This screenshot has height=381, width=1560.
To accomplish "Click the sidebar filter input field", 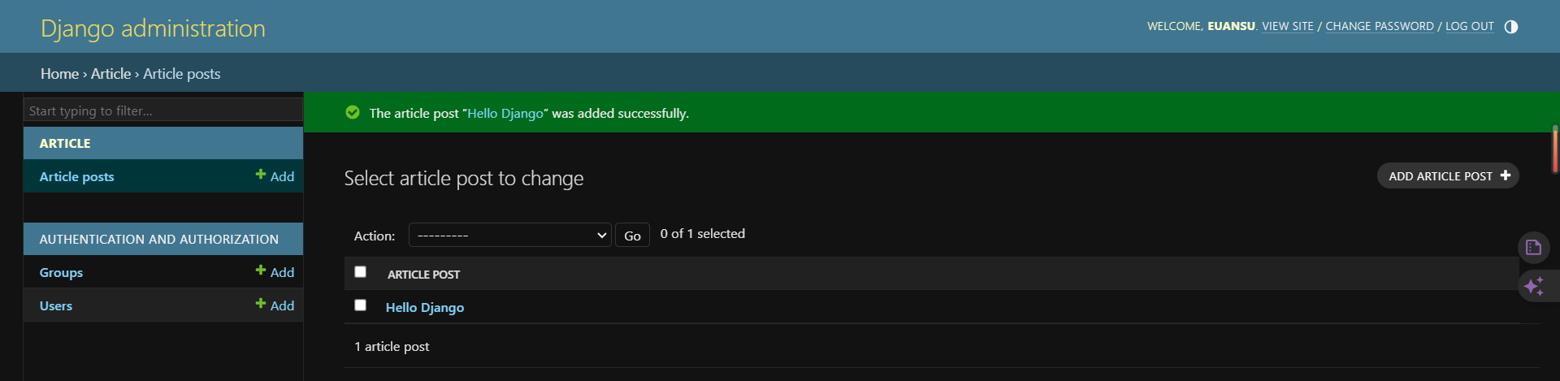I will click(162, 110).
